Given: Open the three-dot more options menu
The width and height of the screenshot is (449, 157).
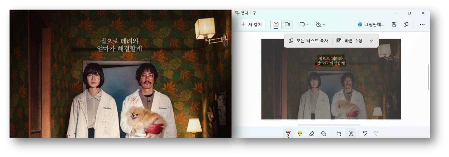Looking at the screenshot, I should click(x=422, y=24).
